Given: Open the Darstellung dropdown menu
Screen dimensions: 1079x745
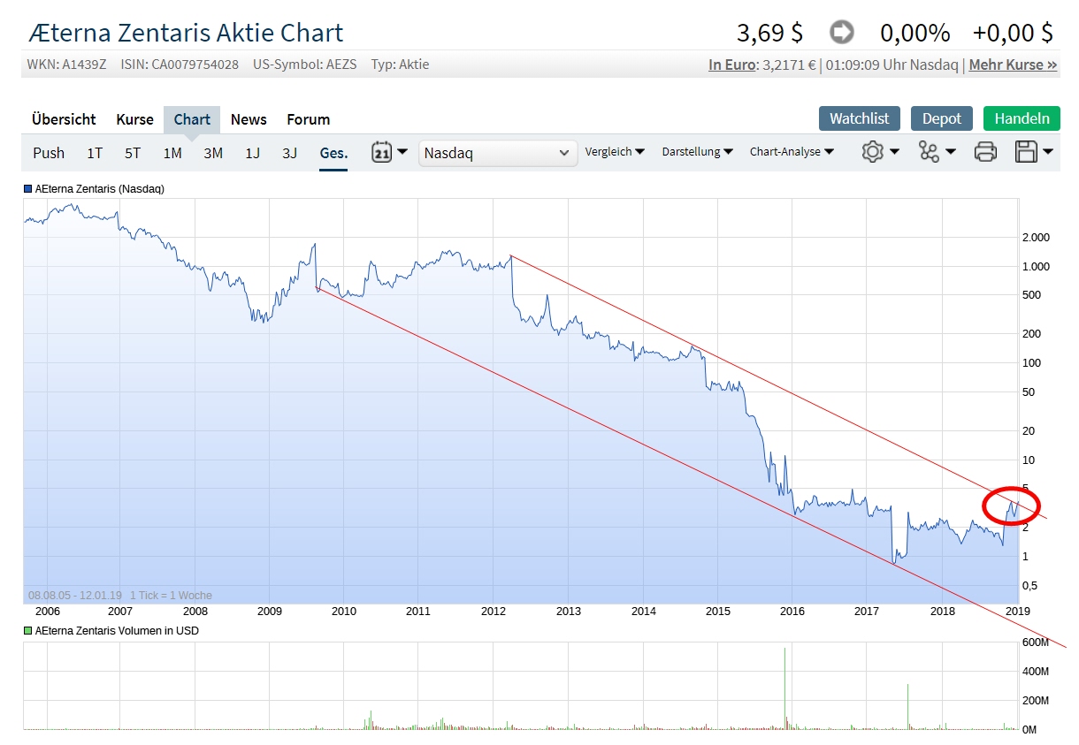Looking at the screenshot, I should (697, 152).
